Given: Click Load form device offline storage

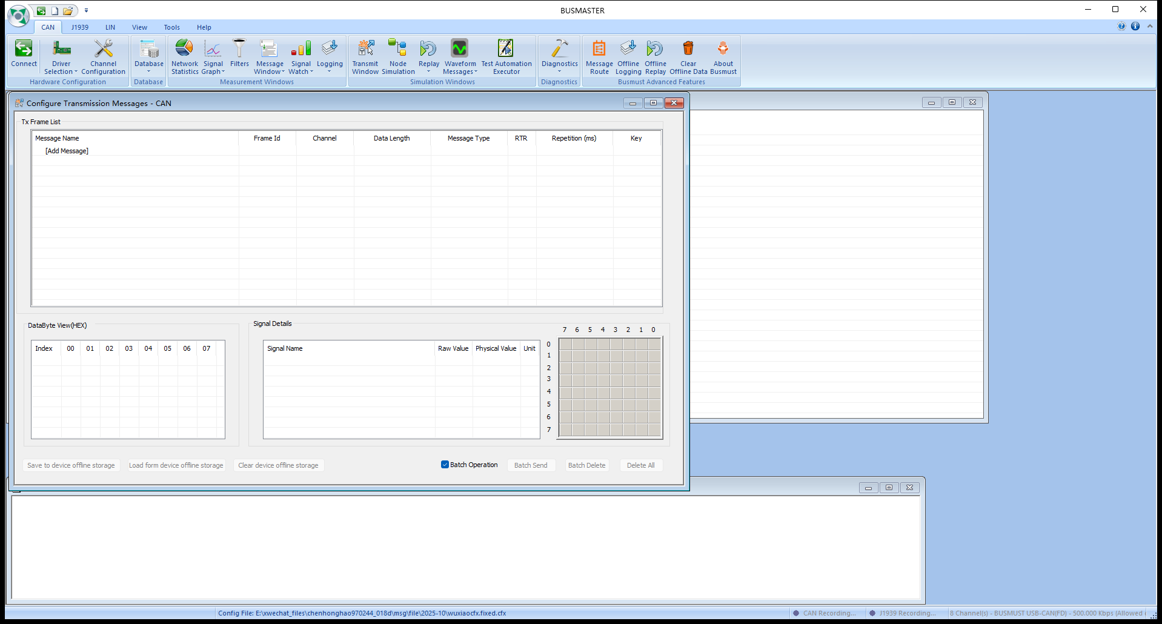Looking at the screenshot, I should click(x=176, y=465).
